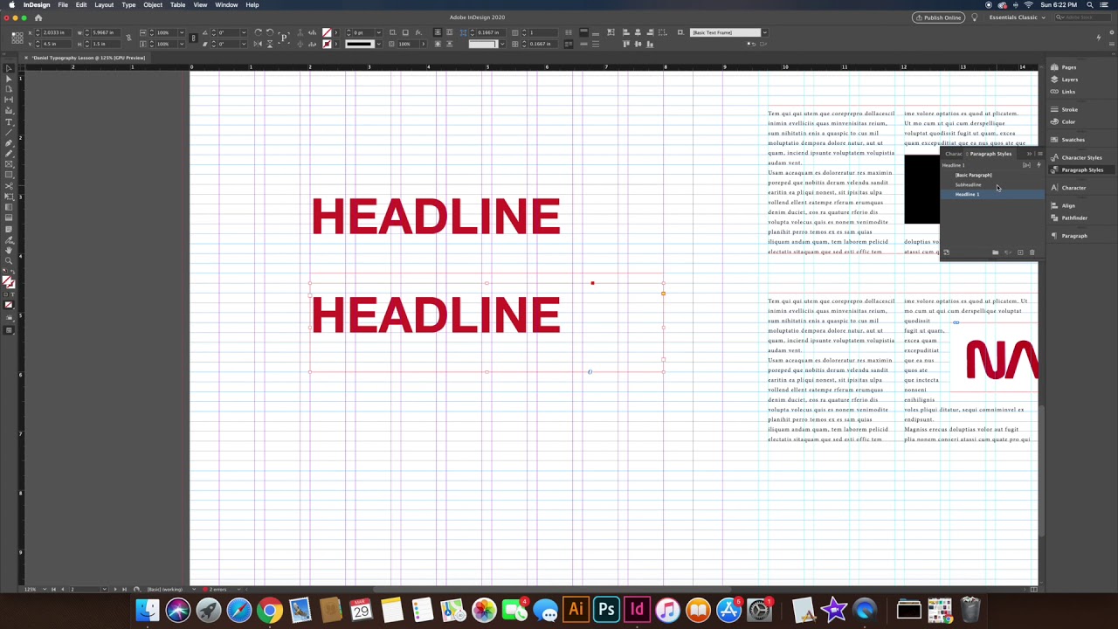This screenshot has width=1118, height=629.
Task: Pick the Selection tool in the toolbox
Action: 9,68
